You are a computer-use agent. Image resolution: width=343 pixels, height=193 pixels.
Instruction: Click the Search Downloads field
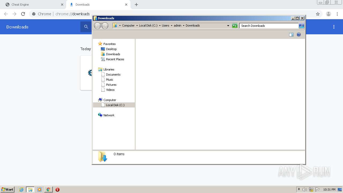point(269,26)
